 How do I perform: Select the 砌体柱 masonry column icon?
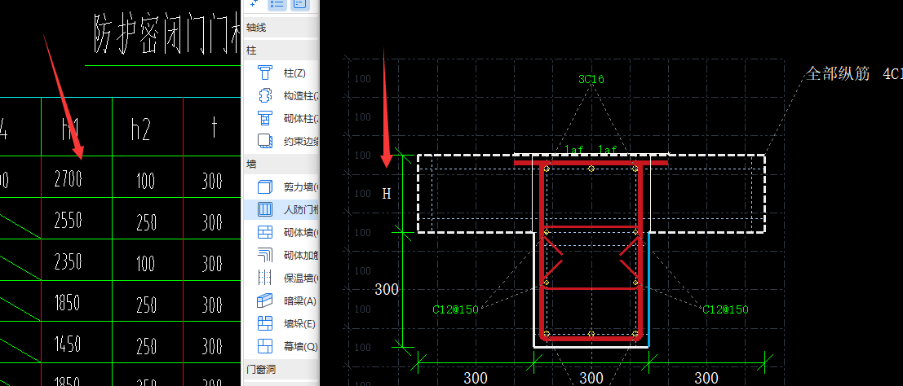265,119
